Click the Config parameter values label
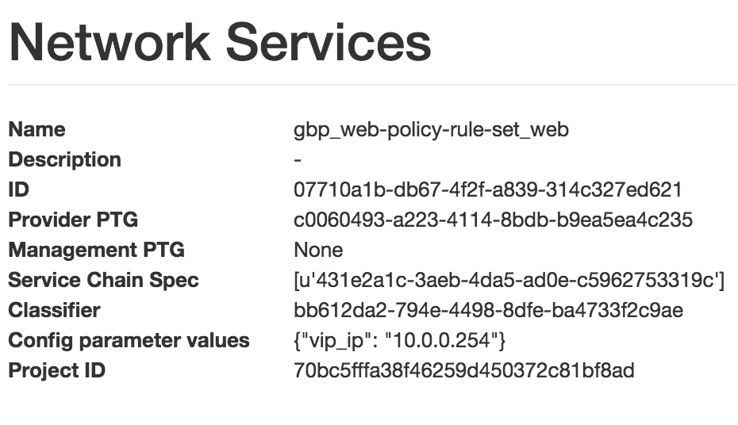 [x=129, y=340]
